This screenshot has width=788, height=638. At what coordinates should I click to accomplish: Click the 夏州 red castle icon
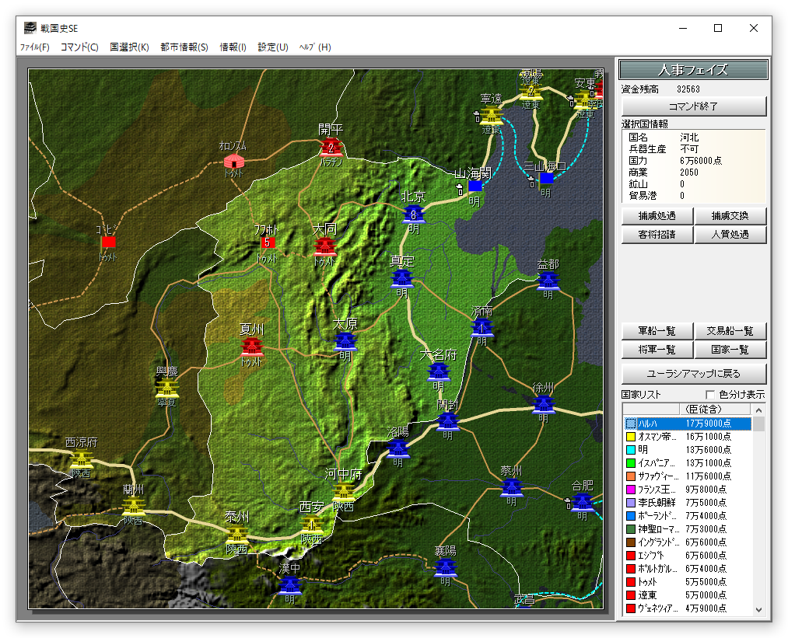pos(252,347)
